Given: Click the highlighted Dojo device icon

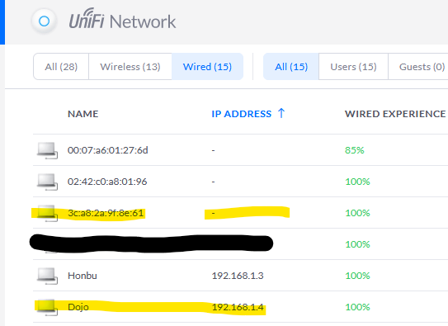Looking at the screenshot, I should tap(47, 307).
